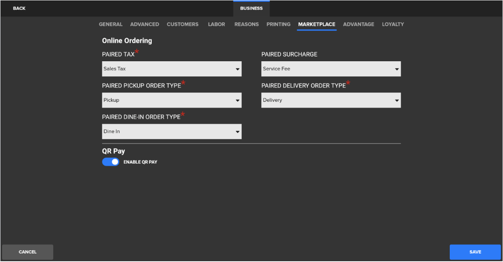Open the Paired Surcharge dropdown
The height and width of the screenshot is (262, 503).
coord(331,69)
